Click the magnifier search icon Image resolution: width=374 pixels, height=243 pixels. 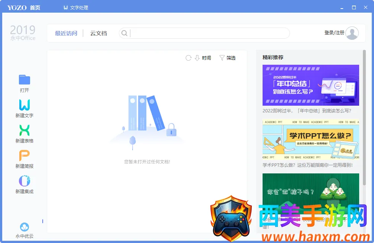pos(124,33)
